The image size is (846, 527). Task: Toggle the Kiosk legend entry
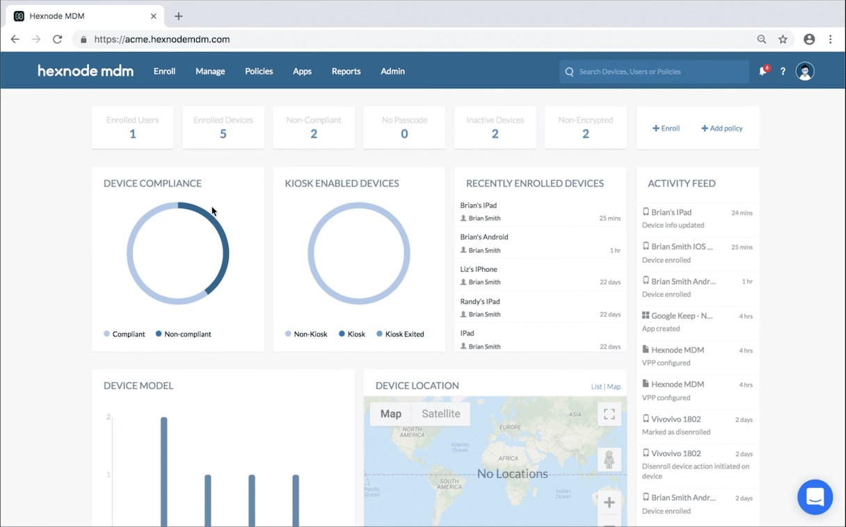(352, 334)
